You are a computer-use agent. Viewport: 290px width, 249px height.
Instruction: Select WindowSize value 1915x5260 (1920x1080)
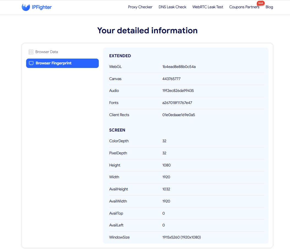181,237
